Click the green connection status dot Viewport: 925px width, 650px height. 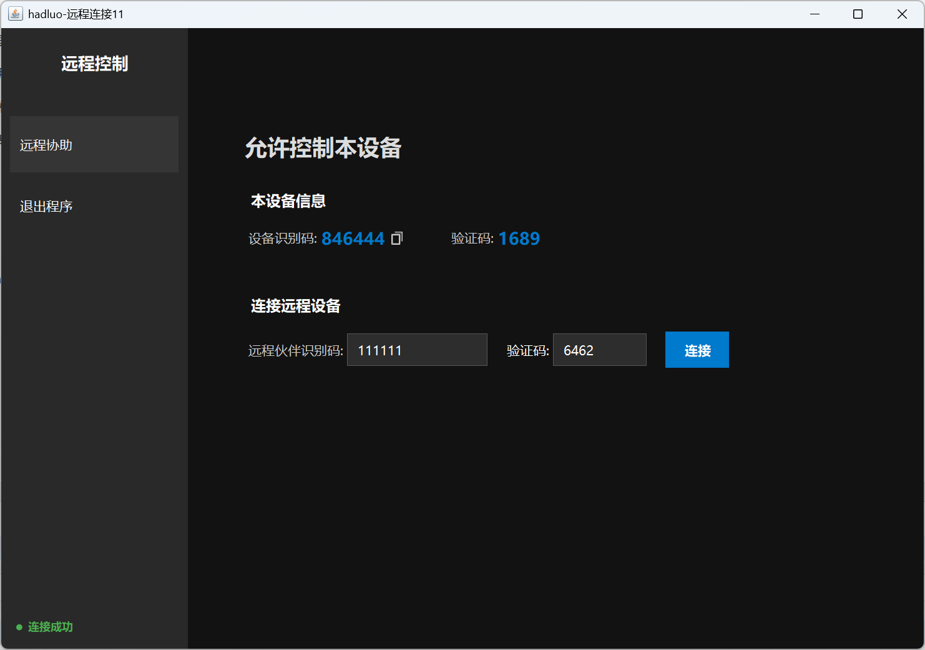tap(19, 627)
